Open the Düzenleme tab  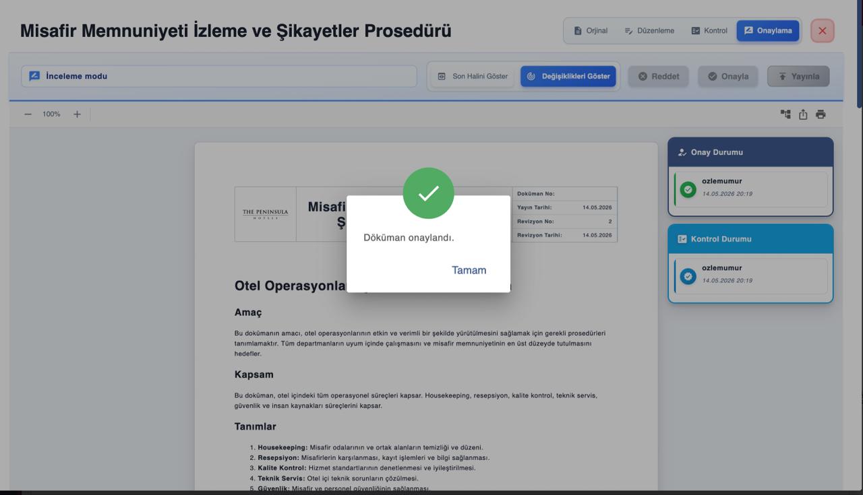point(649,30)
